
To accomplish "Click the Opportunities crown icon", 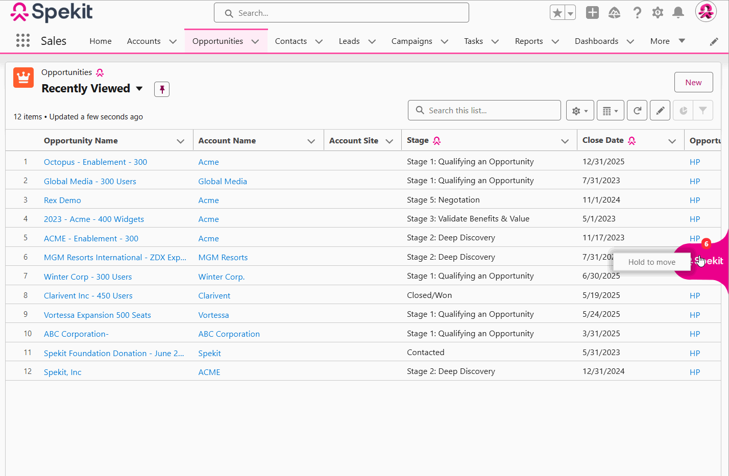I will coord(23,78).
